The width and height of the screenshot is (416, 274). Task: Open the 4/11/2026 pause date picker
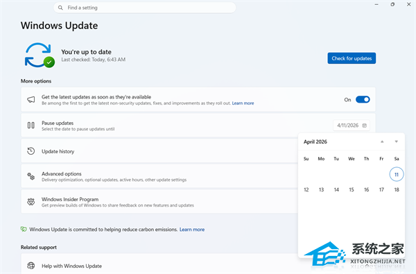352,126
